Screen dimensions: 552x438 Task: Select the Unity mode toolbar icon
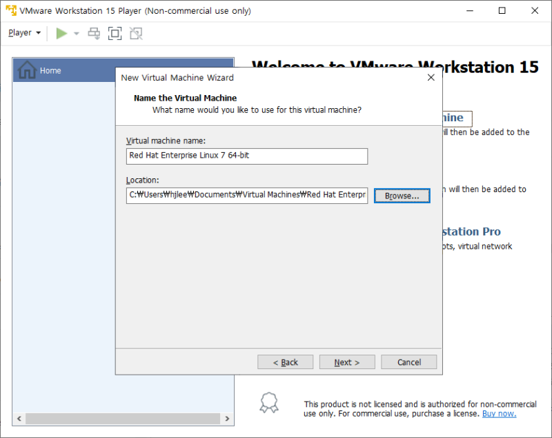pyautogui.click(x=136, y=32)
